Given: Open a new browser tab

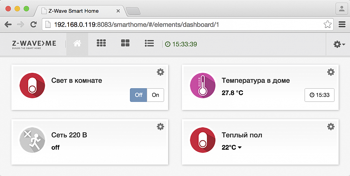Looking at the screenshot, I should (x=133, y=11).
